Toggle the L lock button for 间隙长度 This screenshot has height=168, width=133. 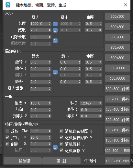coord(55,41)
